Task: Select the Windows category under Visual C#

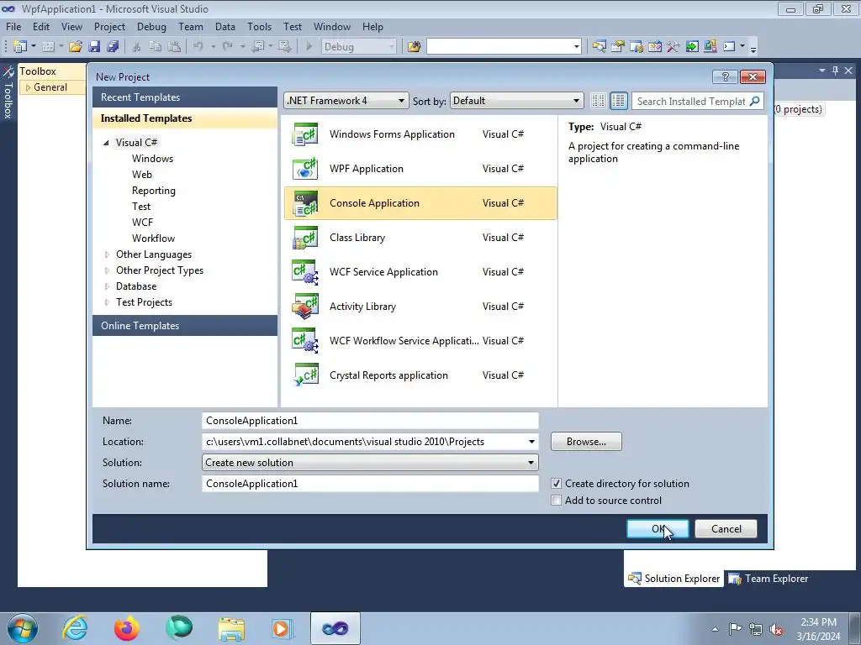Action: pos(153,159)
